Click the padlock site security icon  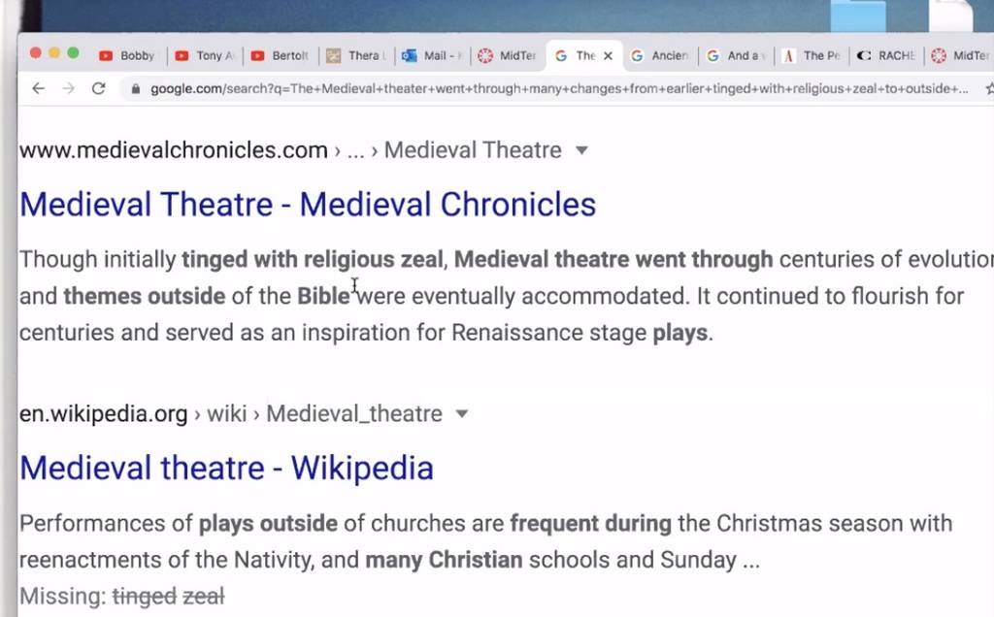point(135,89)
